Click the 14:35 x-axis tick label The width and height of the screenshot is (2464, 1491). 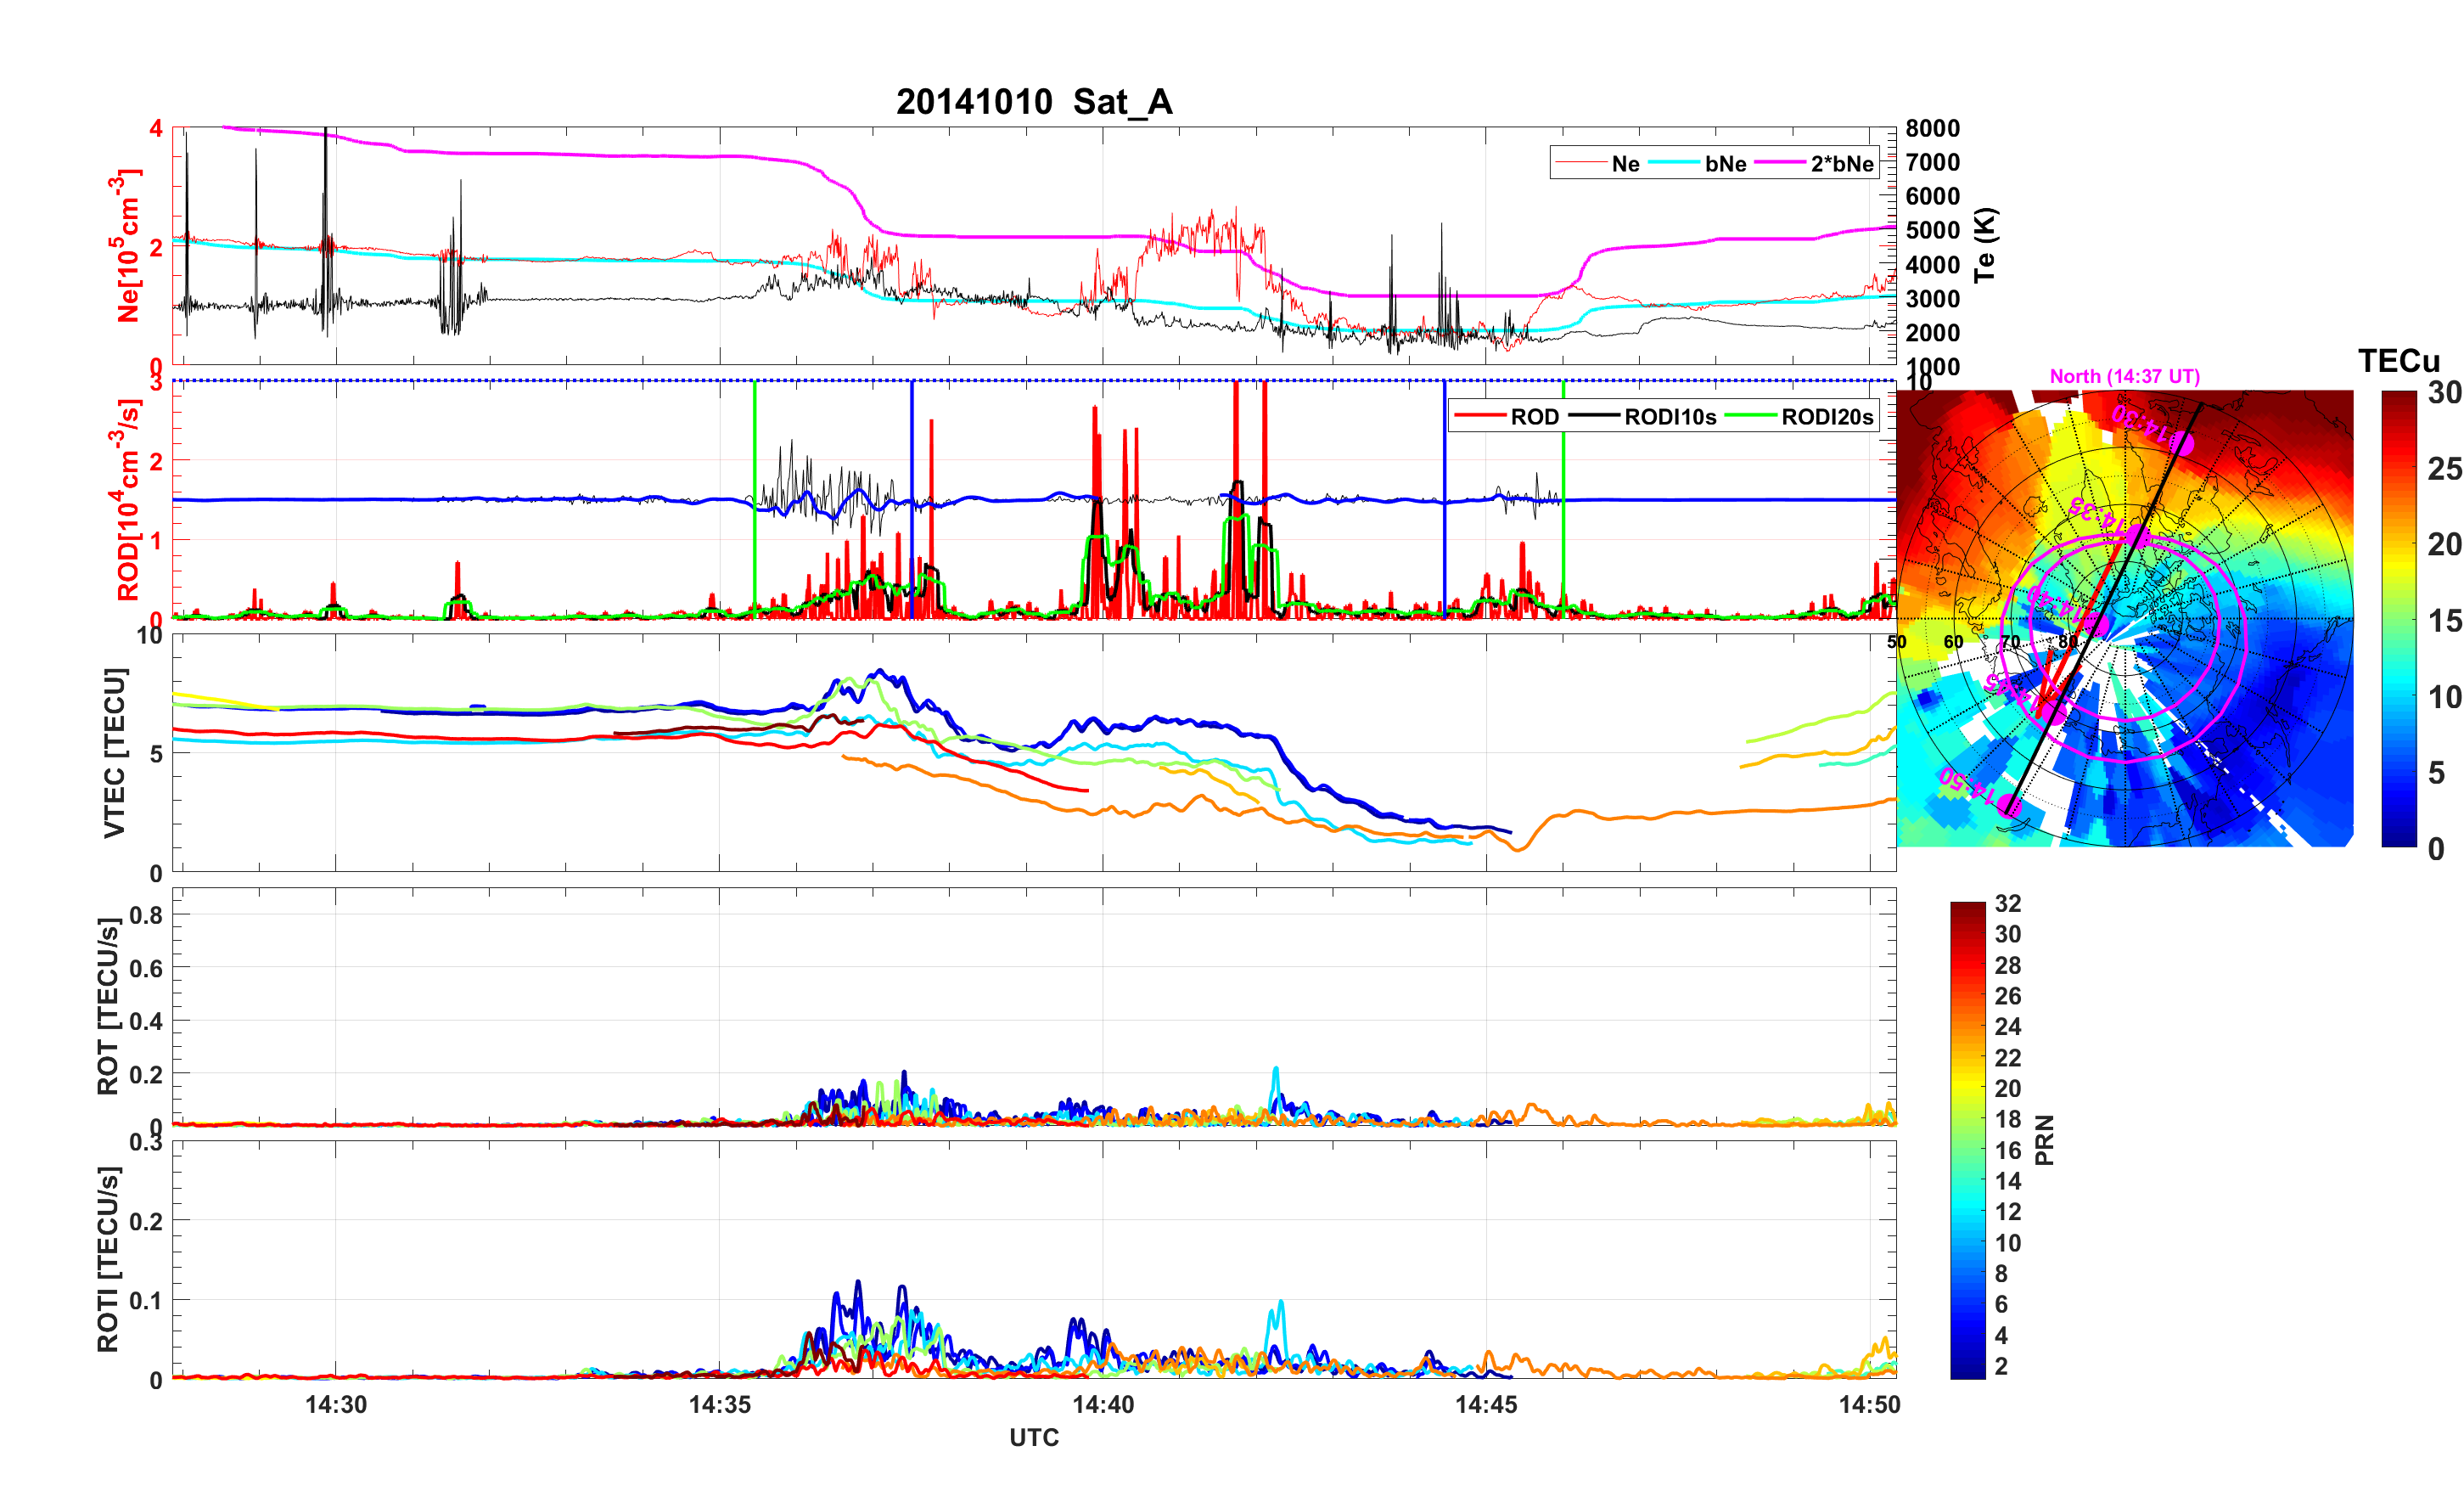click(719, 1405)
